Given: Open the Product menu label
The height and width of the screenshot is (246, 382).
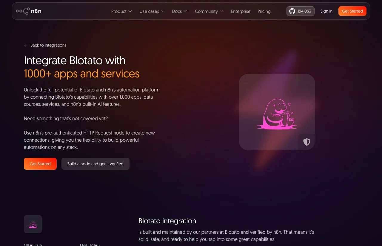Looking at the screenshot, I should [x=119, y=11].
